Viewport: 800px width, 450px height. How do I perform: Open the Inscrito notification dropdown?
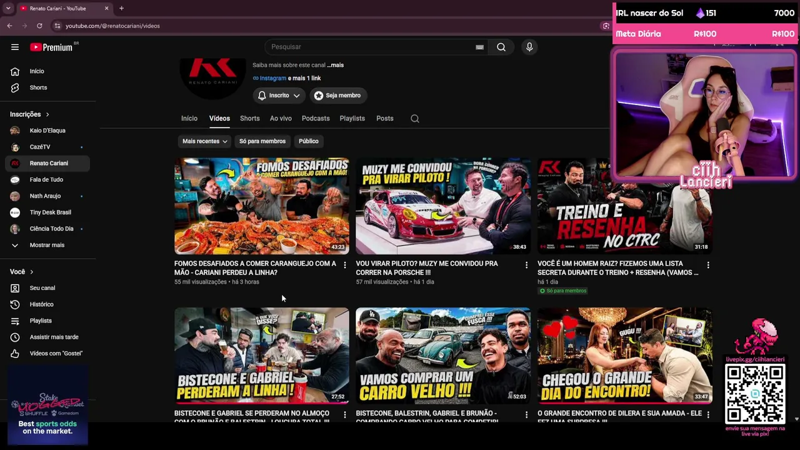(279, 96)
